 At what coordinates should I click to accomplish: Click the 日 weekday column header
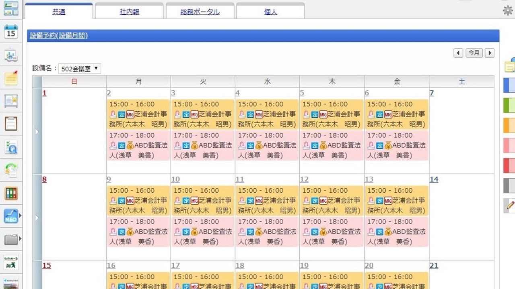coord(74,81)
